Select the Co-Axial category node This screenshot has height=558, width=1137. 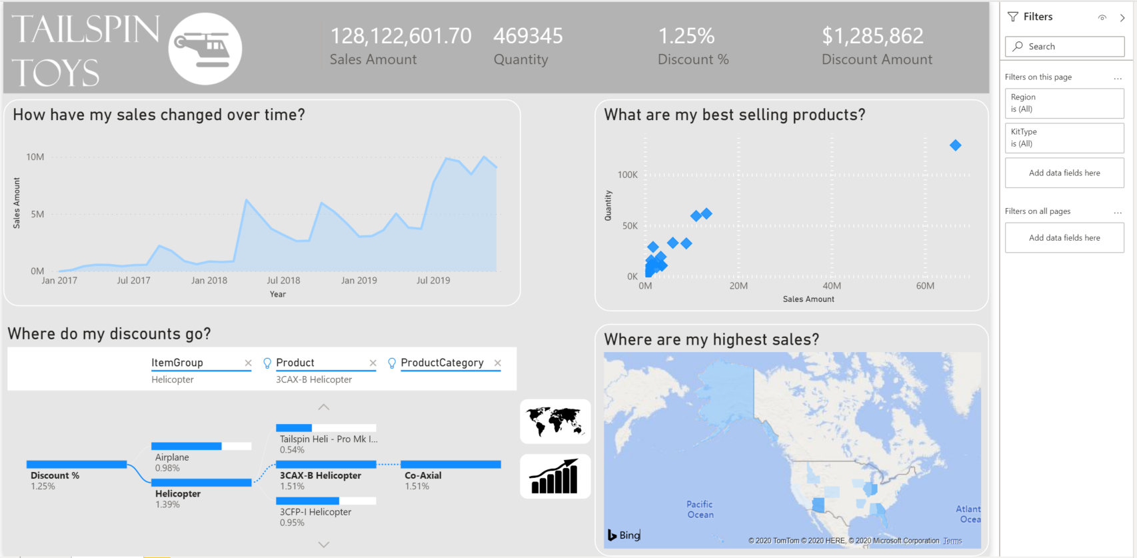[451, 465]
